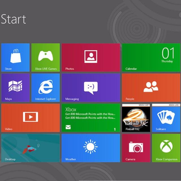181x181 pixels.
Task: Click XBOX LIVE banner on Pinball tile
Action: (136, 105)
